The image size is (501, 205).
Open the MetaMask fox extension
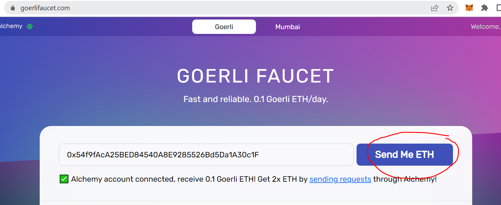pos(469,8)
